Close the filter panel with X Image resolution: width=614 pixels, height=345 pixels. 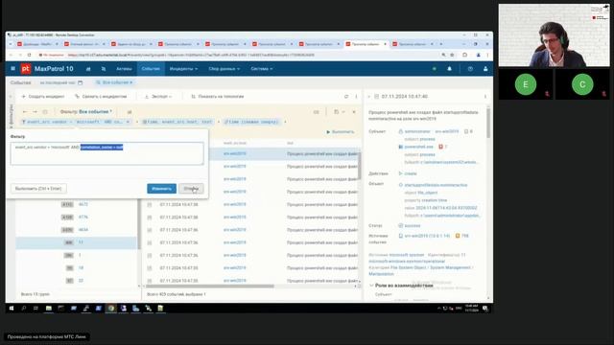[354, 112]
